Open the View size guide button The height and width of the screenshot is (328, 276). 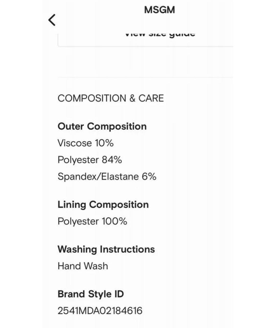pyautogui.click(x=160, y=35)
